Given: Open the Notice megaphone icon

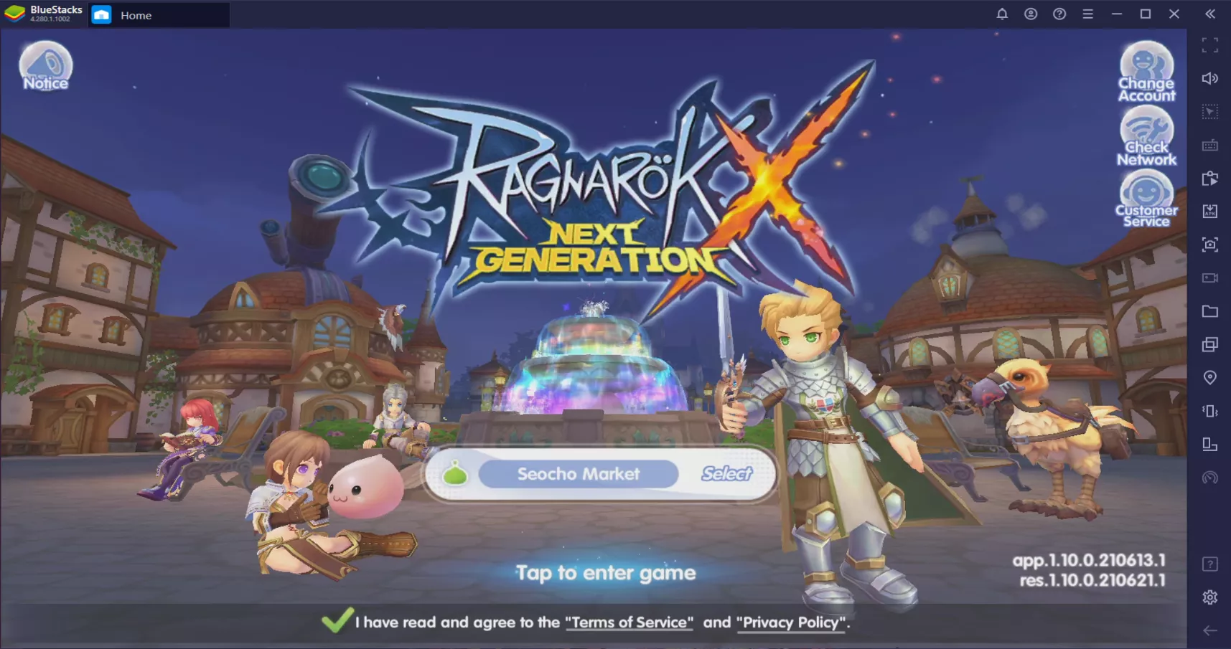Looking at the screenshot, I should point(46,66).
